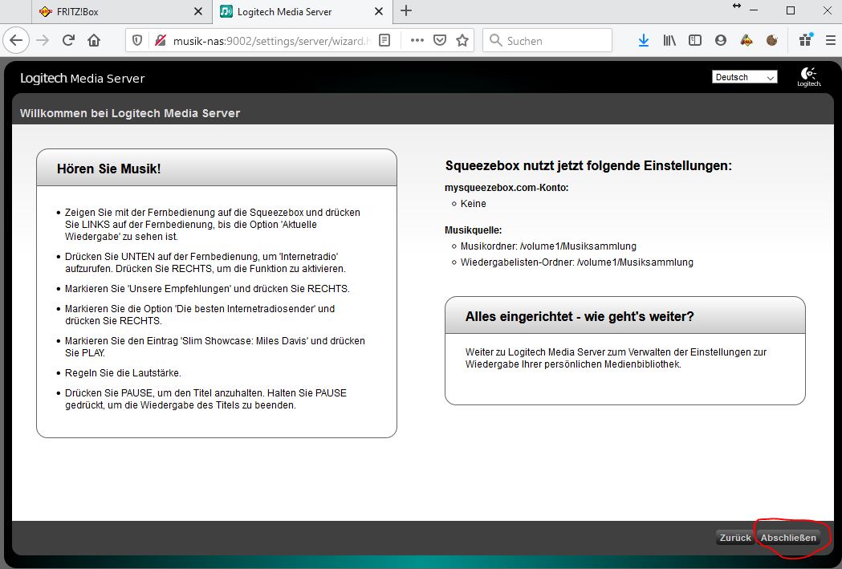The image size is (842, 569).
Task: Click the Logitech Media Server header title
Action: coord(82,79)
